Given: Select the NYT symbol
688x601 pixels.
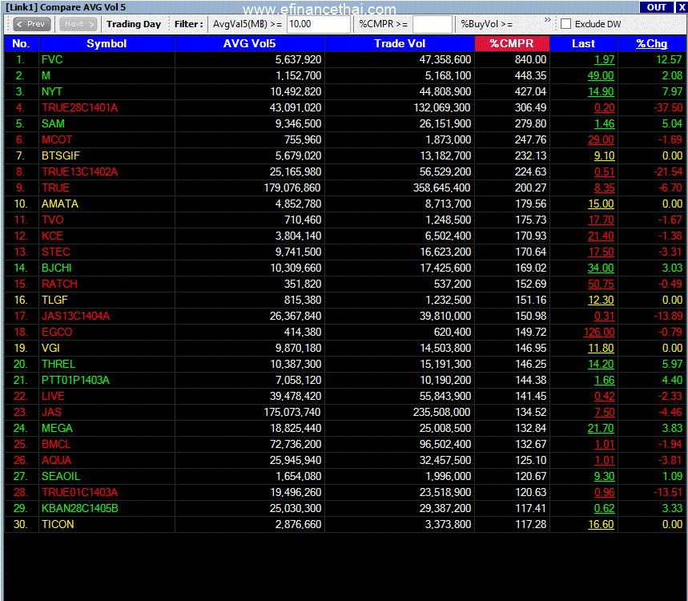Looking at the screenshot, I should pyautogui.click(x=52, y=91).
